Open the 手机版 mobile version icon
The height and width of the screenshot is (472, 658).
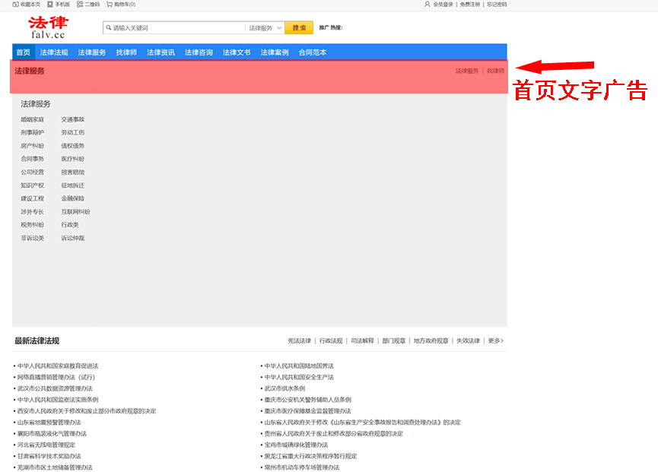pyautogui.click(x=49, y=4)
